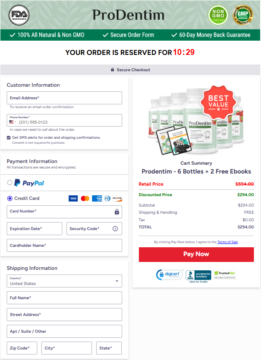Viewport: 261px width, 360px height.
Task: Open the phone country flag selector
Action: 13,122
